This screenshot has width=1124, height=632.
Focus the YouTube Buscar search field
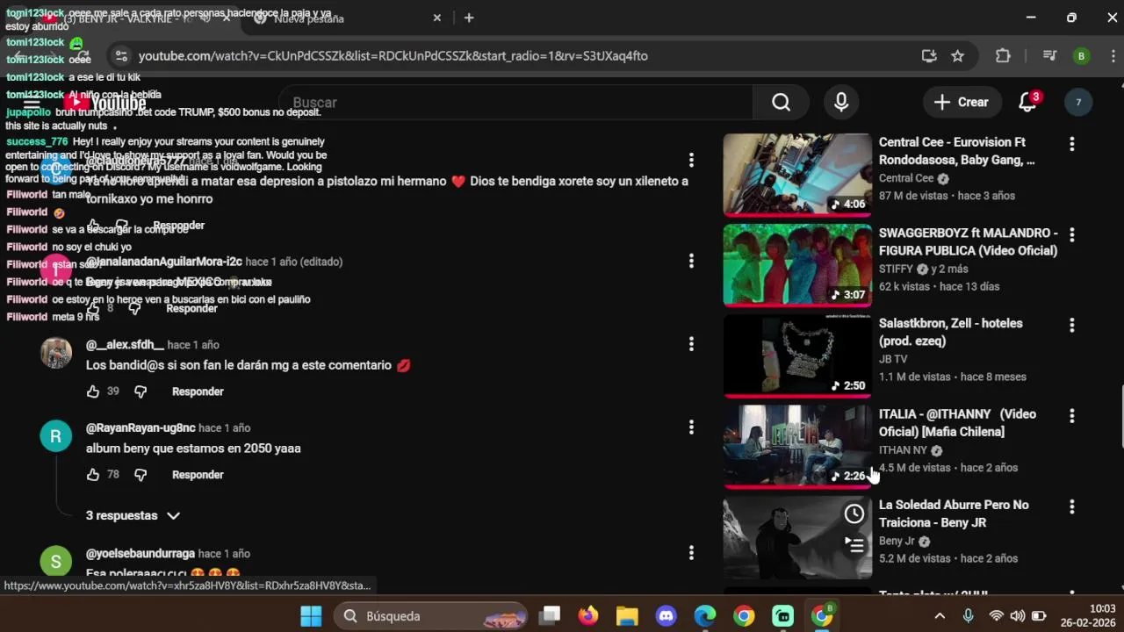tap(518, 103)
